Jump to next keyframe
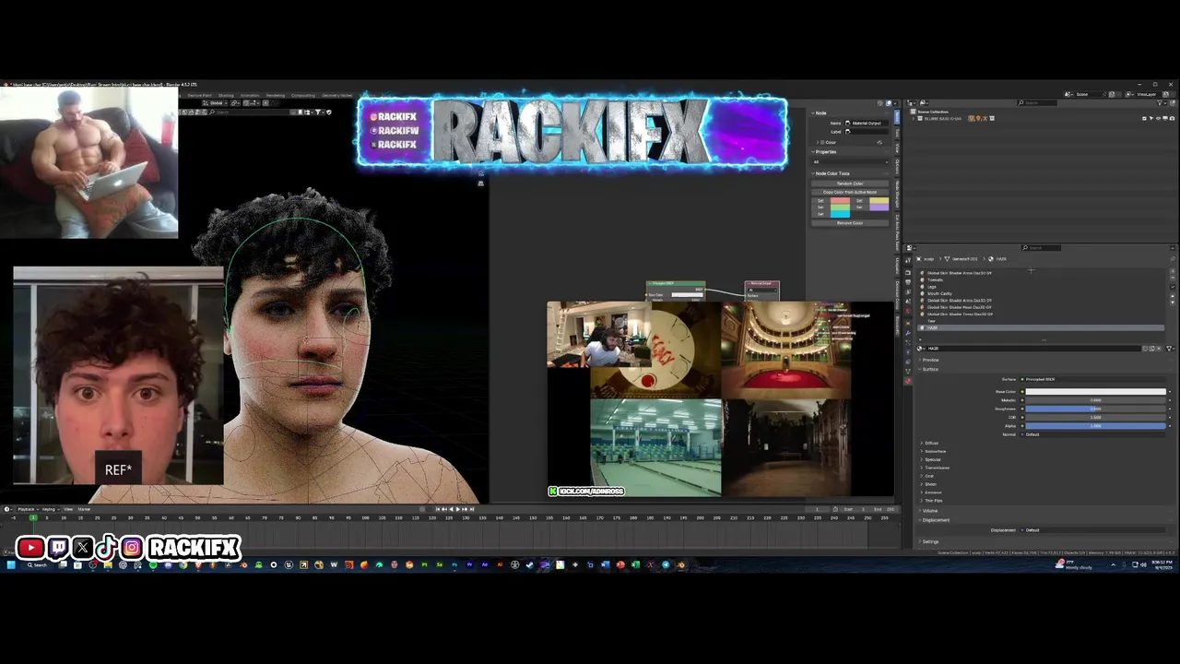Image resolution: width=1180 pixels, height=664 pixels. click(465, 509)
